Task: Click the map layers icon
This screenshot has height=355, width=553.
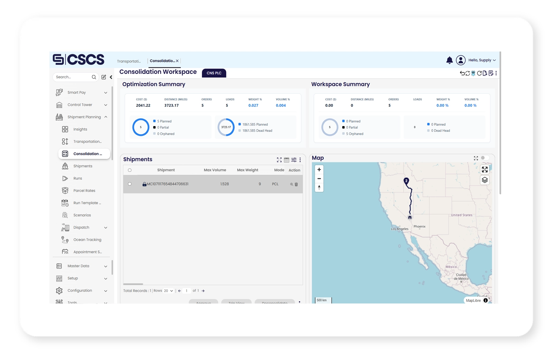Action: [485, 180]
